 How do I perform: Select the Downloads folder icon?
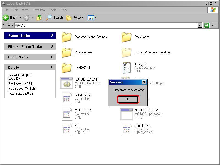click(x=127, y=37)
